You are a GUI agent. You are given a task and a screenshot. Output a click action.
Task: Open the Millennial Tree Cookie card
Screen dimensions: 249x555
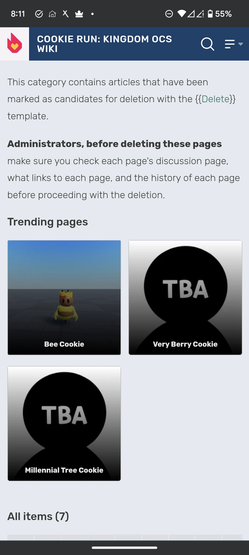click(x=64, y=423)
